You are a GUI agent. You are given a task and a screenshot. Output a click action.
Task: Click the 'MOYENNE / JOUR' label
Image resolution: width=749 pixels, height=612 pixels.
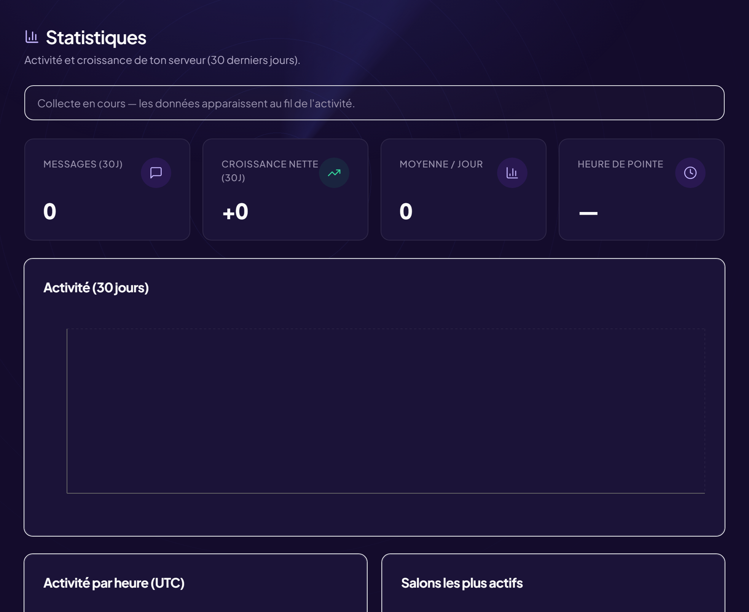(441, 164)
